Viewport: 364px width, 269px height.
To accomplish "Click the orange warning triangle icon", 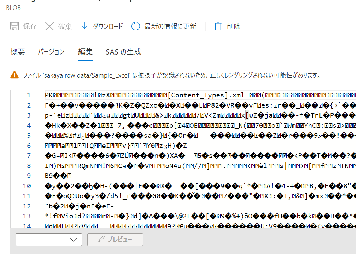I will pyautogui.click(x=14, y=75).
